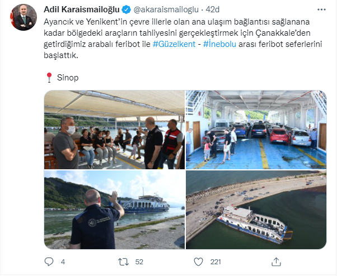Click the blue verified badge
Screen dimensions: 337x276
pos(126,9)
